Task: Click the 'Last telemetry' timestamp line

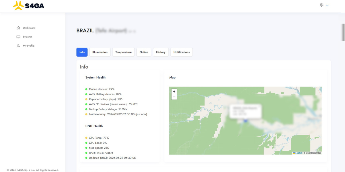Action: [118, 114]
